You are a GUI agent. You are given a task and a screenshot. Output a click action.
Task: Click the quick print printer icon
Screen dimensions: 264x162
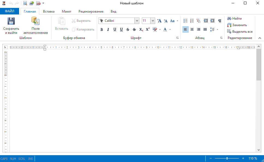(31, 3)
